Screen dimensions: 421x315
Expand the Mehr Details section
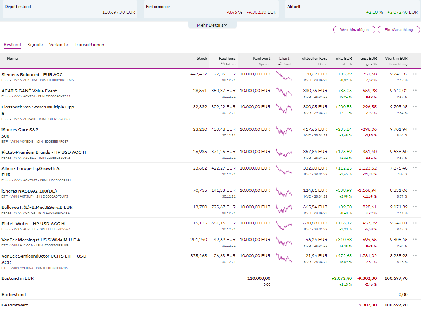point(212,25)
